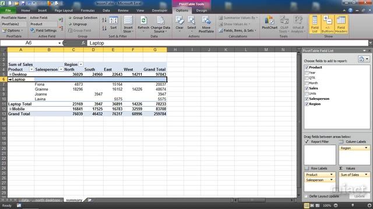Open Region dropdown in Column Labels area
The height and width of the screenshot is (209, 373).
pos(366,148)
